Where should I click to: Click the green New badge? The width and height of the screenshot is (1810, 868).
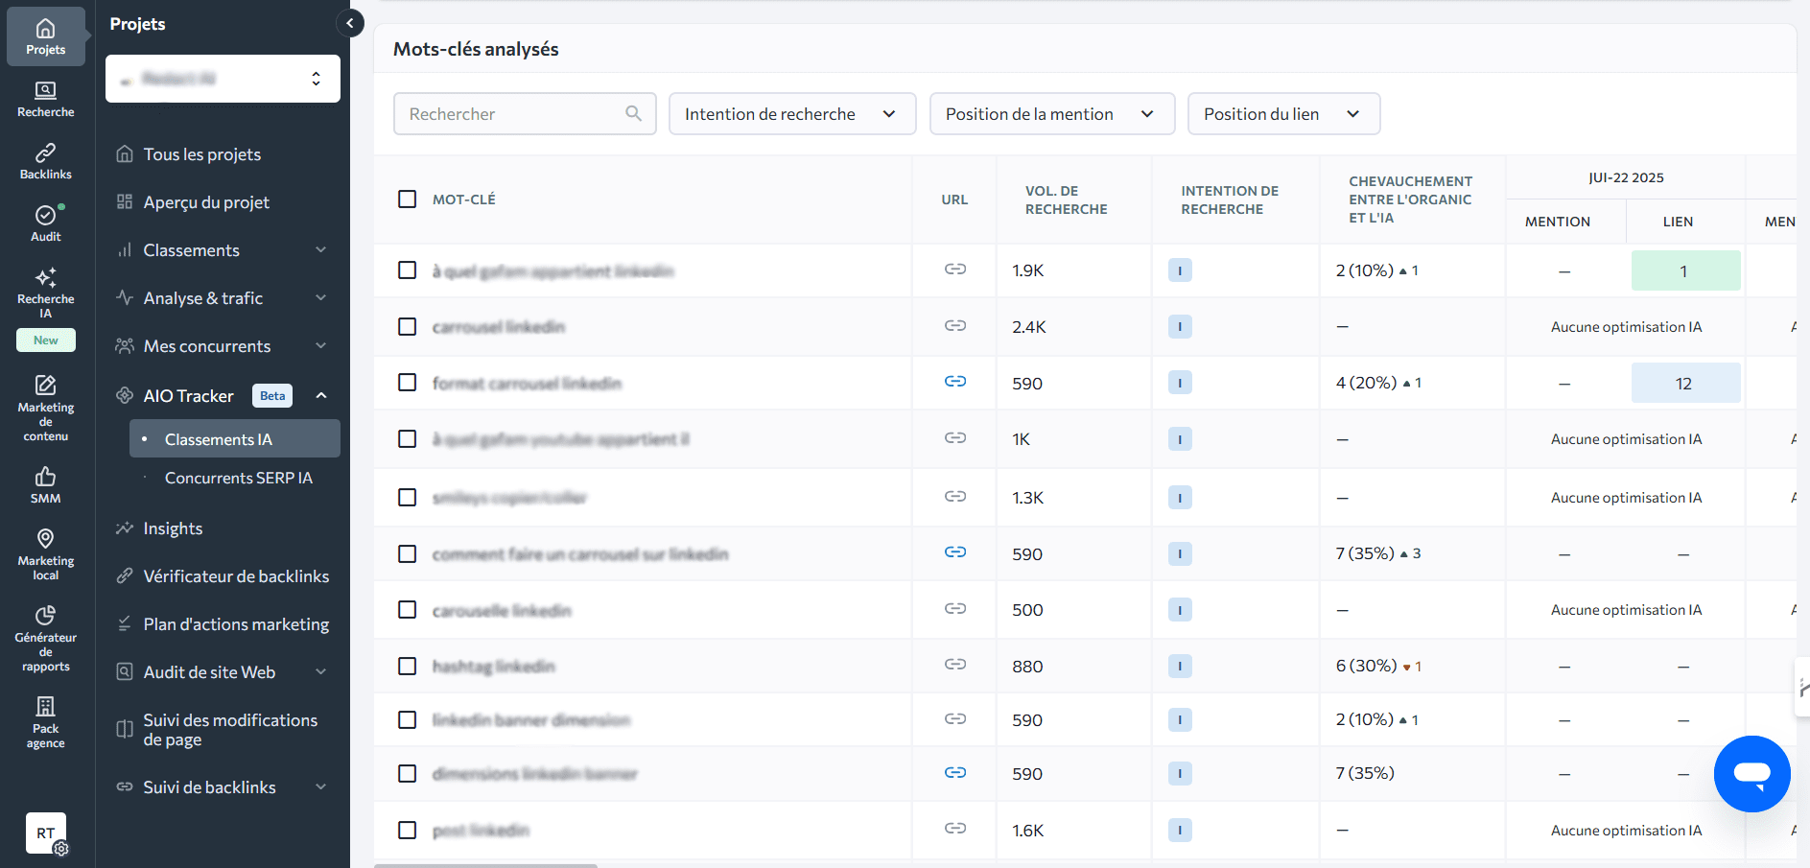point(45,340)
